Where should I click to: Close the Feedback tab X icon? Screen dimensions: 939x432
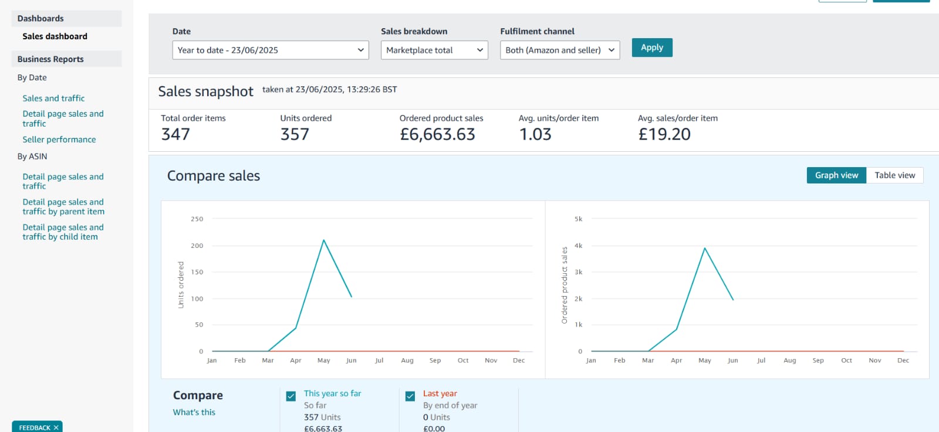tap(56, 427)
